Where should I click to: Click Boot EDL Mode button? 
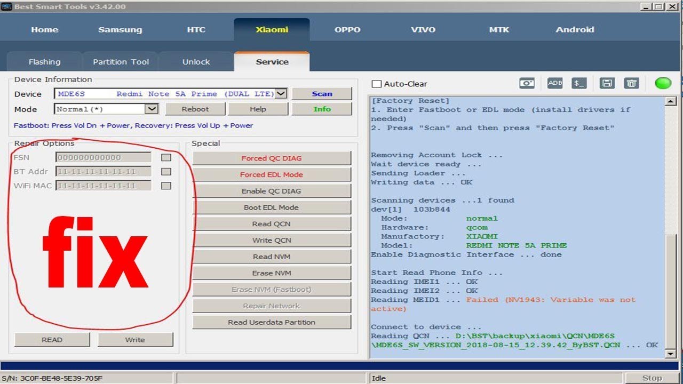[x=272, y=207]
